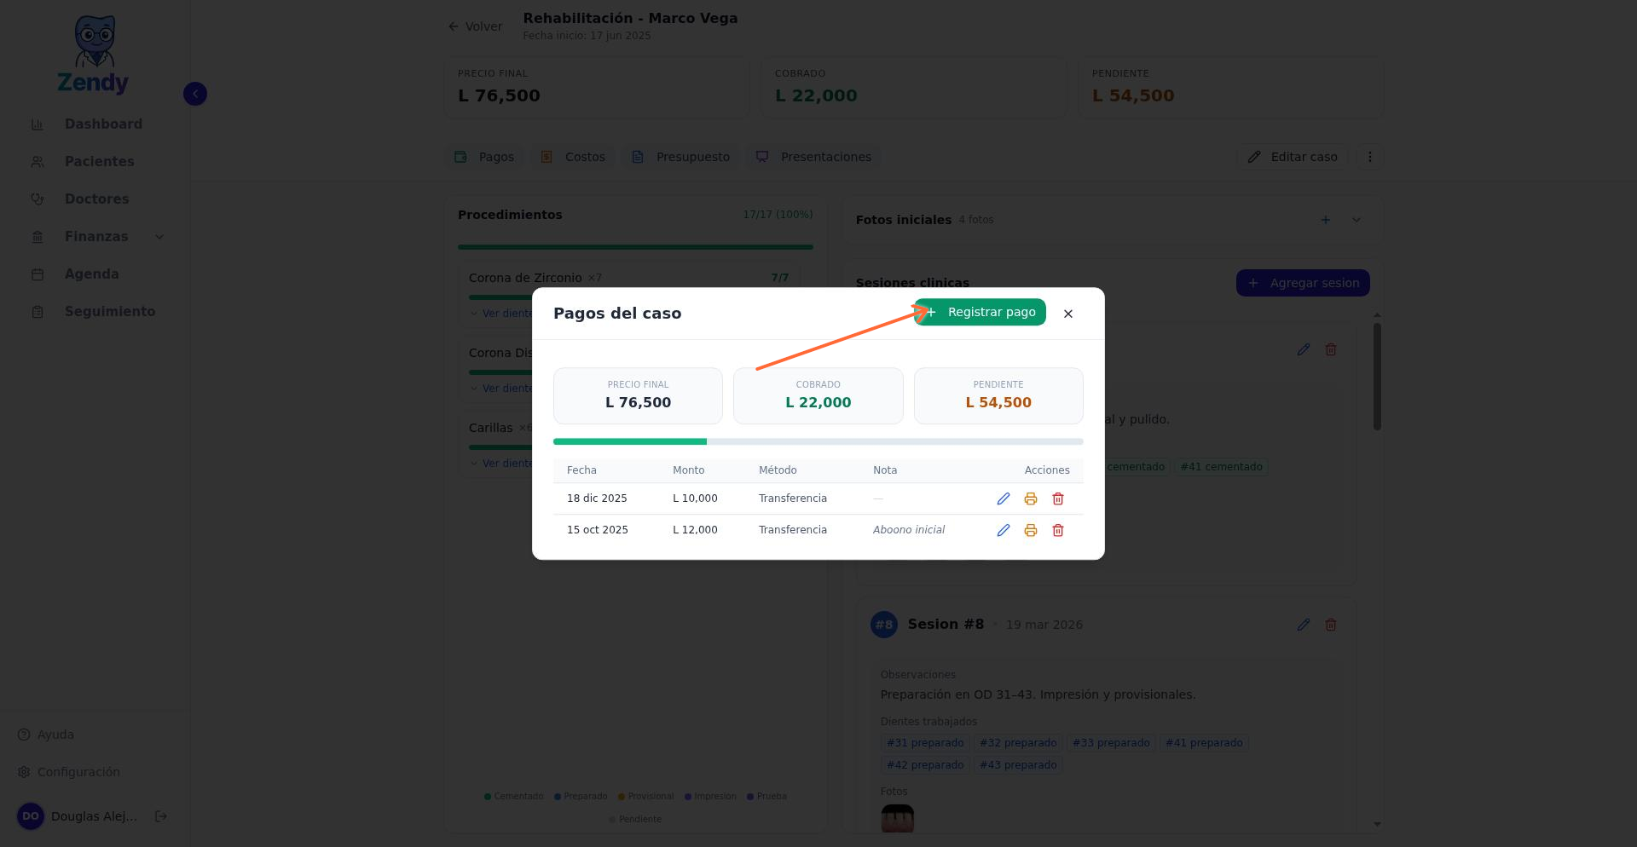Edit the top session with the pencil icon
This screenshot has height=847, width=1637.
click(1304, 349)
